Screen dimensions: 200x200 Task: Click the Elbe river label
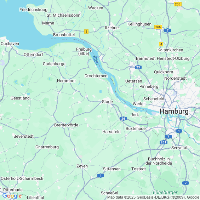pos(96,60)
